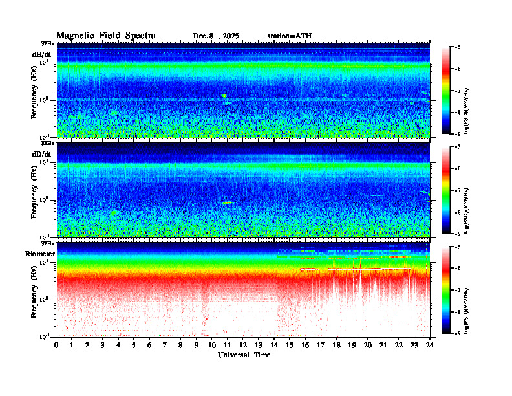The image size is (512, 396).
Task: Click hour "5" on the Universal Time axis
Action: pos(134,346)
